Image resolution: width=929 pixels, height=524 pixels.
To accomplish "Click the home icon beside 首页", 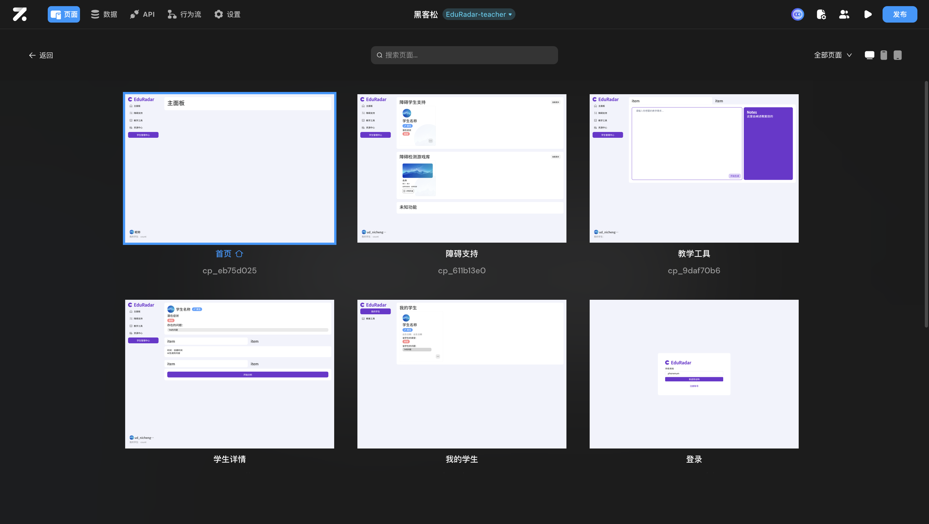I will point(239,254).
